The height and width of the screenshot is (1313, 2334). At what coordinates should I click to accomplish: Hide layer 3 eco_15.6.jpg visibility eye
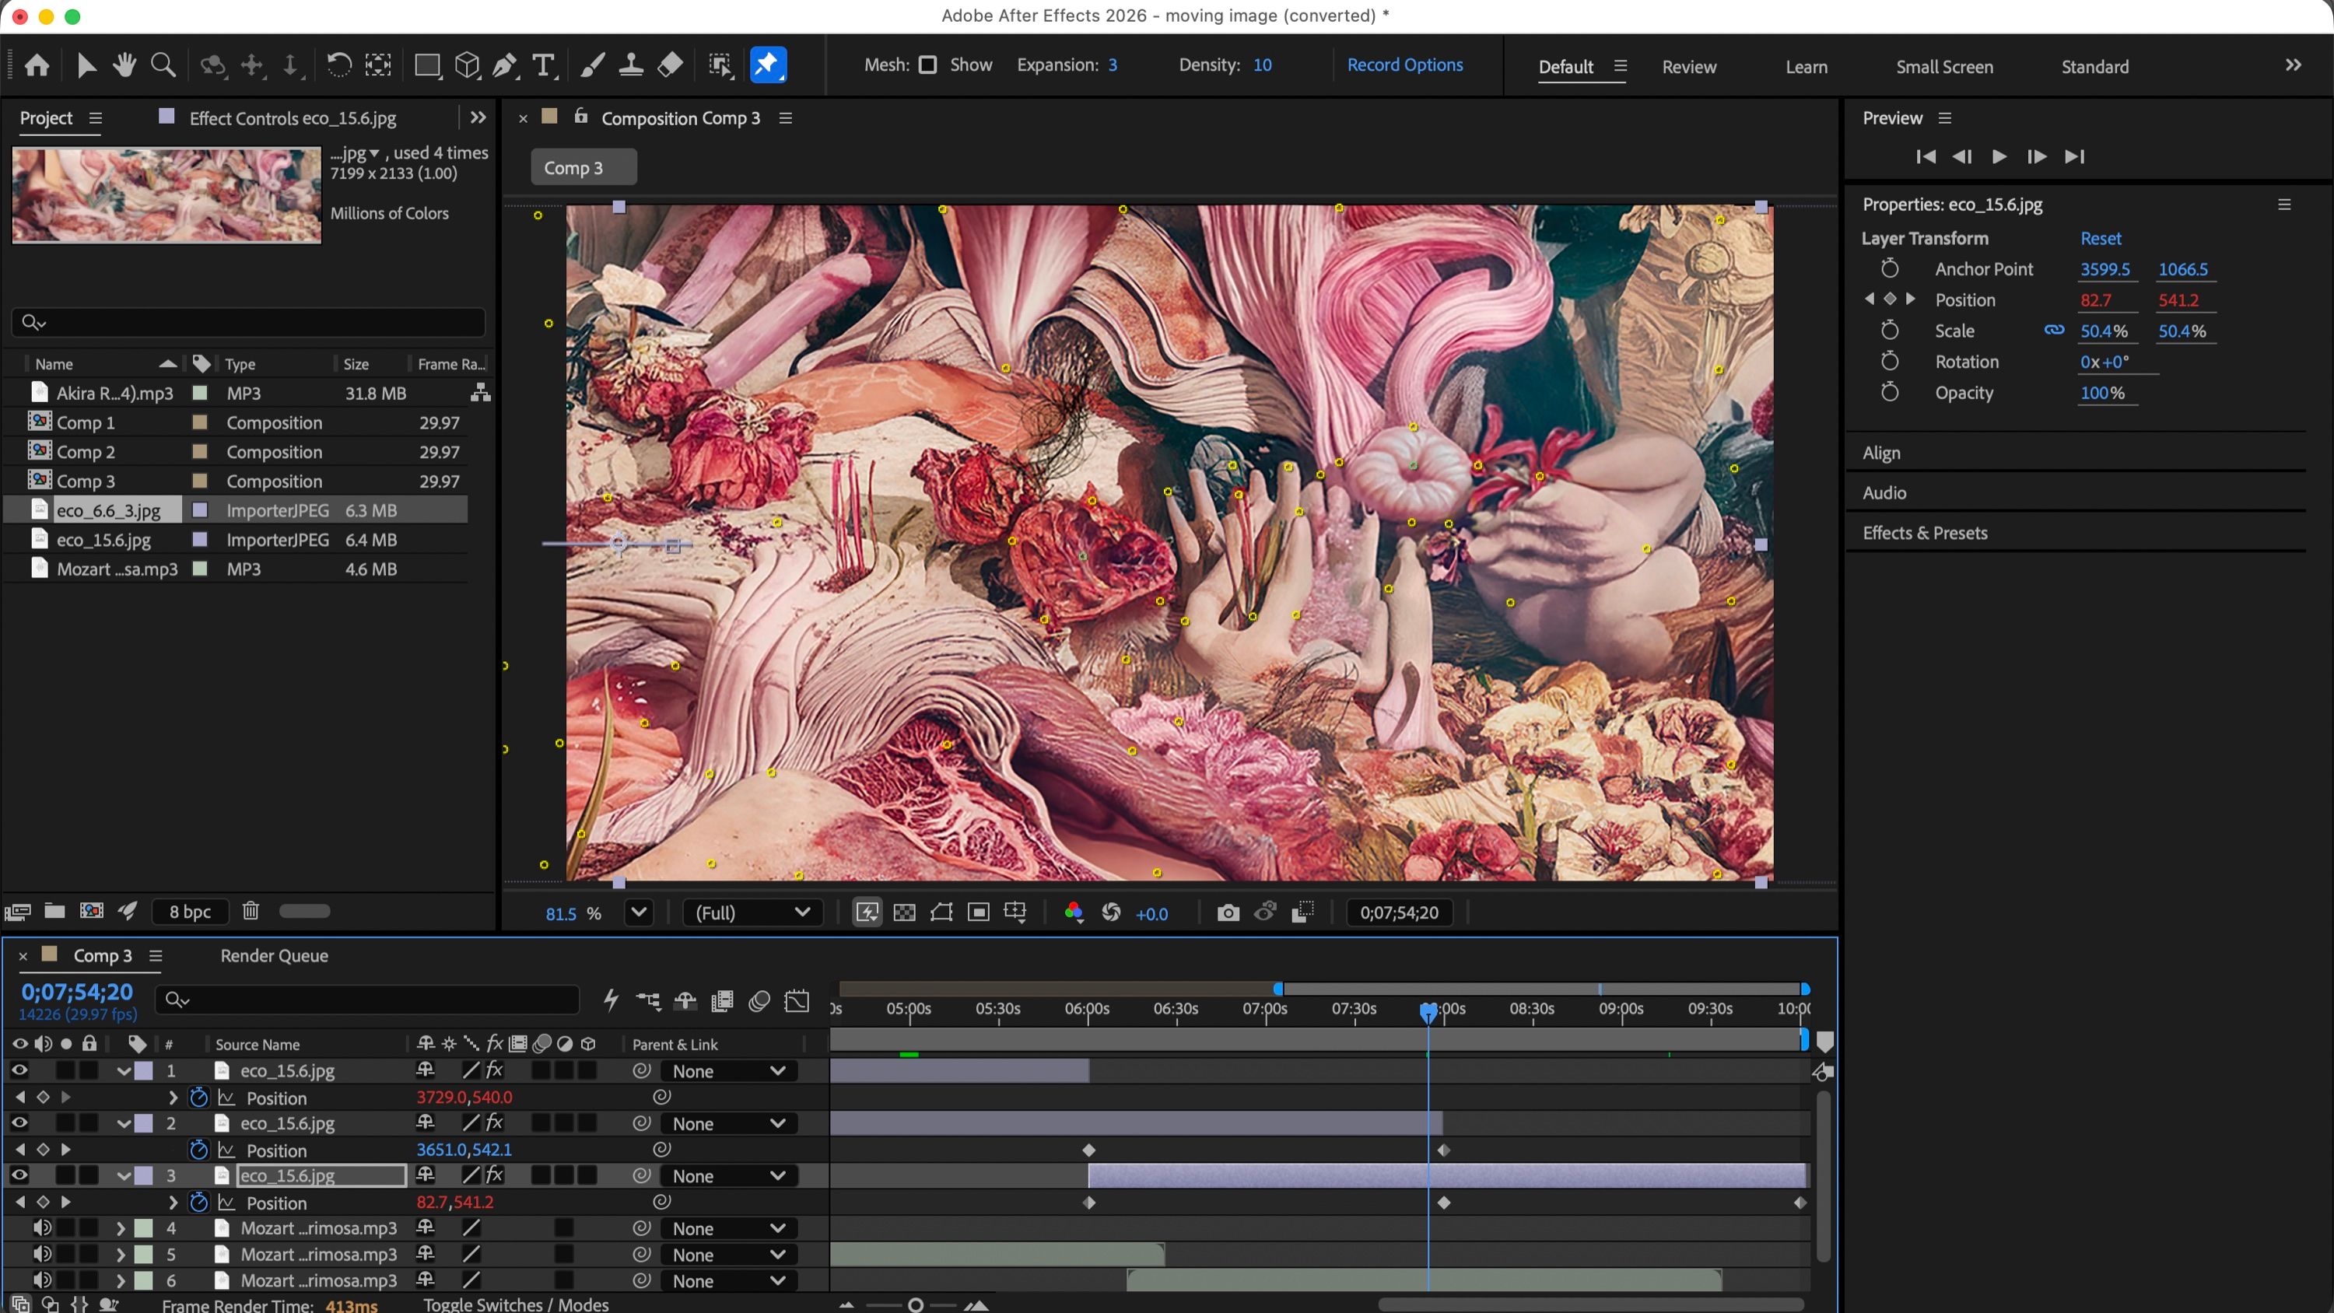tap(19, 1175)
